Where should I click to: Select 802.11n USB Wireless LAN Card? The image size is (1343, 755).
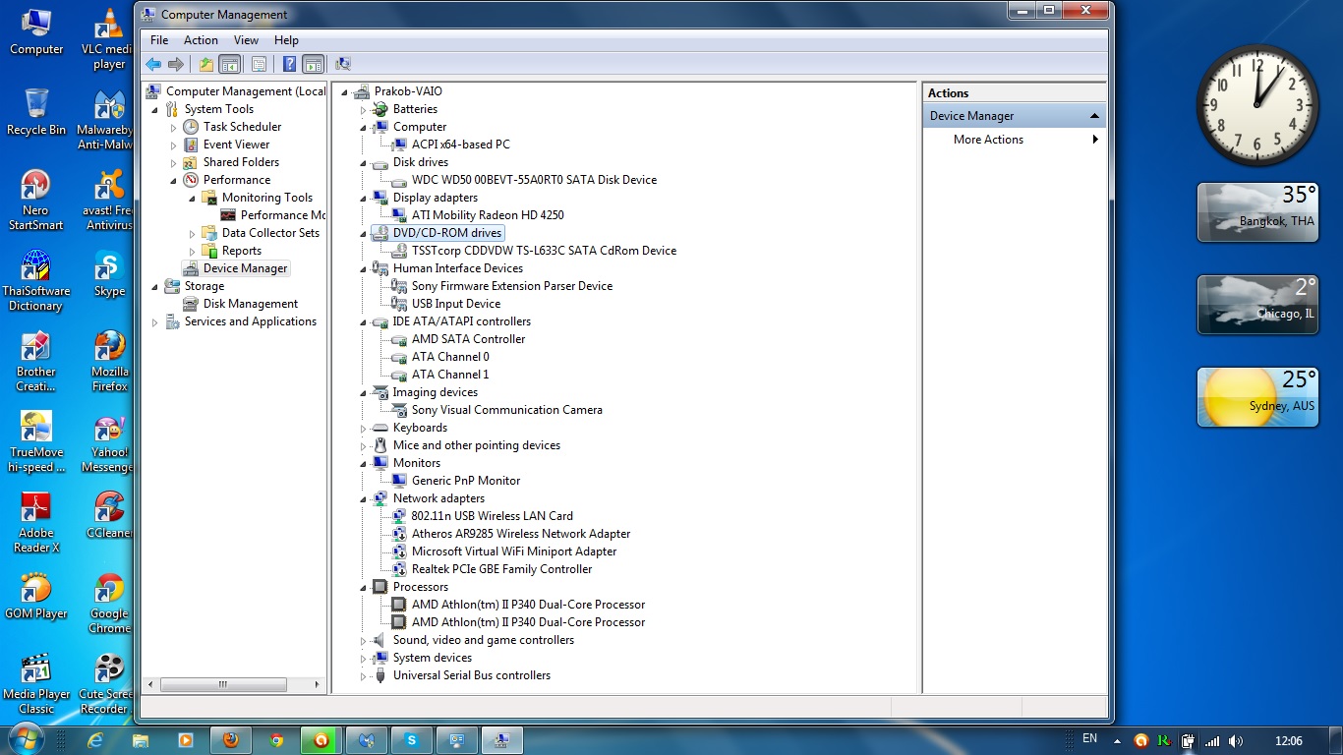point(492,516)
